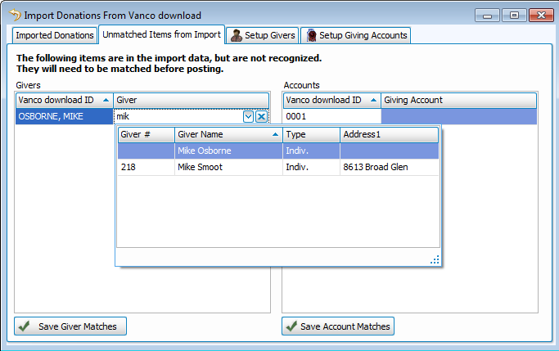Click the clear X icon in Giver field
Viewport: 559px width, 351px height.
(261, 117)
